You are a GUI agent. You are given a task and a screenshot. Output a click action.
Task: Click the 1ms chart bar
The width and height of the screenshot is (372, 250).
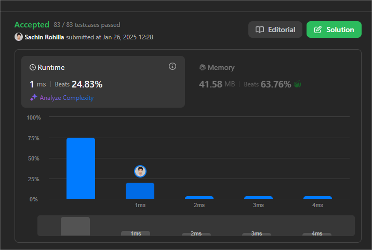click(x=140, y=190)
